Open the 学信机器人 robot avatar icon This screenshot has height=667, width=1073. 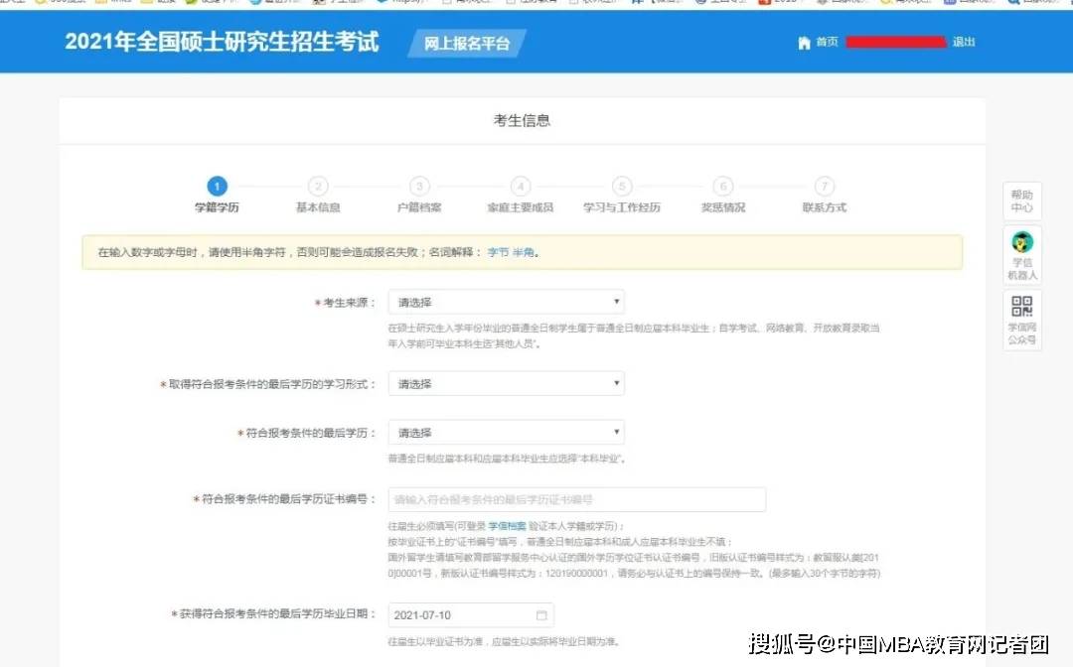pos(1022,242)
